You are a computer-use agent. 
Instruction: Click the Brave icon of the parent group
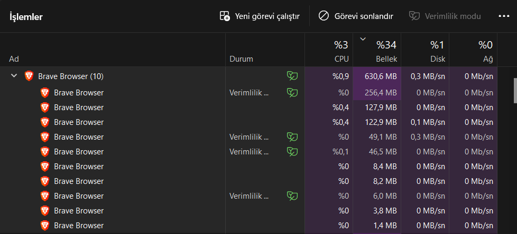pyautogui.click(x=29, y=76)
